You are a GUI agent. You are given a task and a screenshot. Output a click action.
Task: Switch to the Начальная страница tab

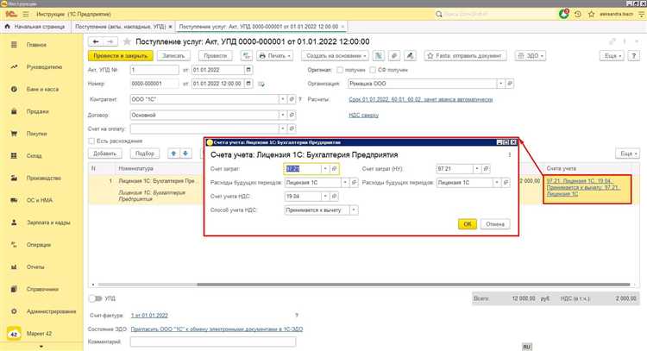click(x=35, y=27)
